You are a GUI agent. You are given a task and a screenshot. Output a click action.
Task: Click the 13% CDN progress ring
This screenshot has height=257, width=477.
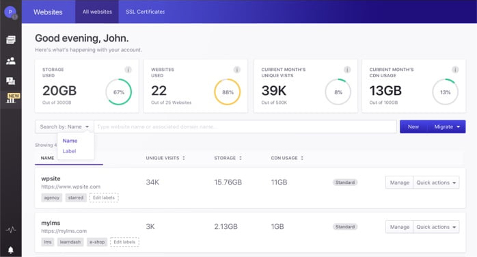pyautogui.click(x=446, y=92)
